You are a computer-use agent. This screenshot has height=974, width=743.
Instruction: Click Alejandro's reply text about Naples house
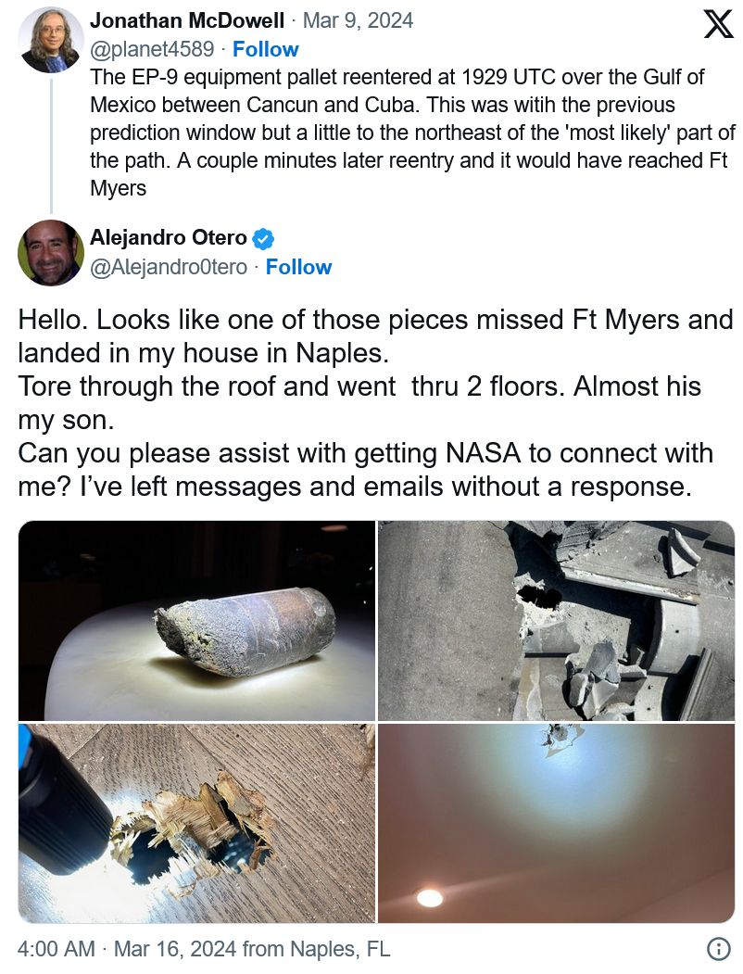pyautogui.click(x=375, y=403)
